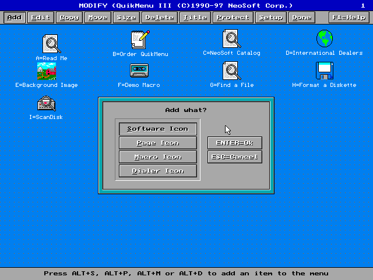Click the 'H=Format a Diskette' label
Viewport: 373px width, 280px height.
tap(324, 85)
